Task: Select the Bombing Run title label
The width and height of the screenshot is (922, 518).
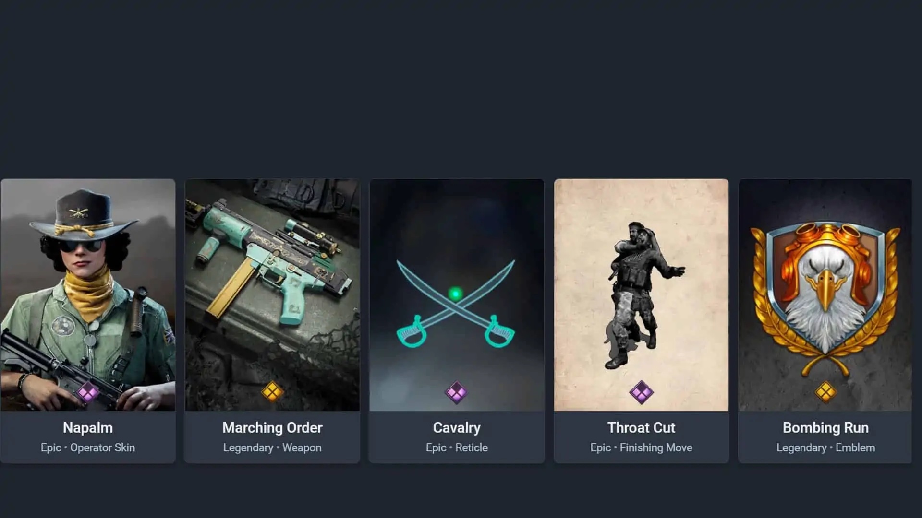Action: (825, 427)
